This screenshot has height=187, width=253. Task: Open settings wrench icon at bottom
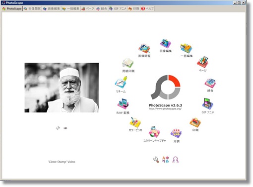click(x=156, y=160)
